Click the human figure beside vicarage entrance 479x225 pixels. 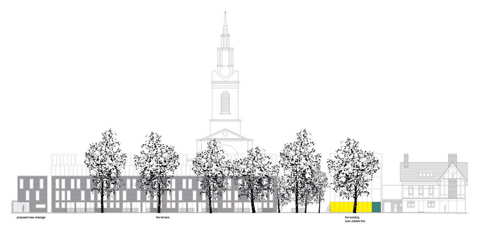pos(23,208)
